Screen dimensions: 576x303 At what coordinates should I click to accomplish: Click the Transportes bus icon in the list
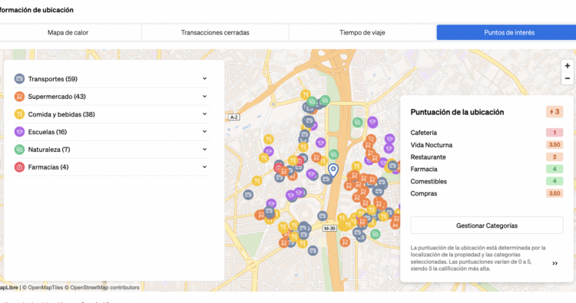click(x=19, y=78)
